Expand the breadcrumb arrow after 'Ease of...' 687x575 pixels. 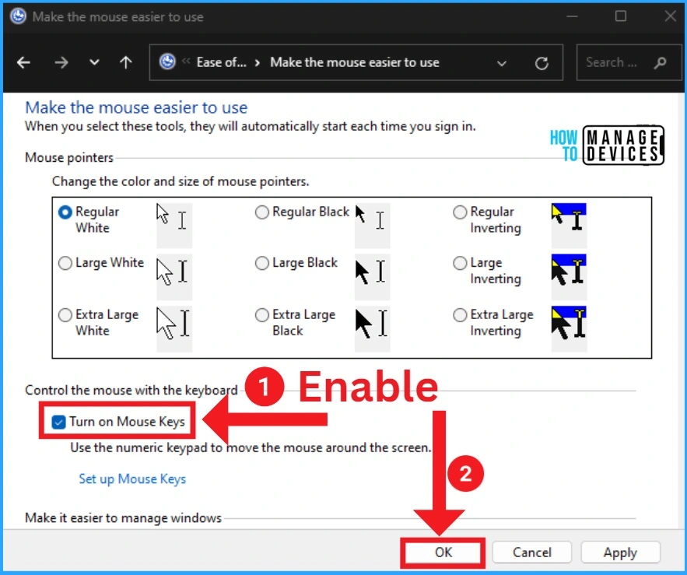(258, 63)
